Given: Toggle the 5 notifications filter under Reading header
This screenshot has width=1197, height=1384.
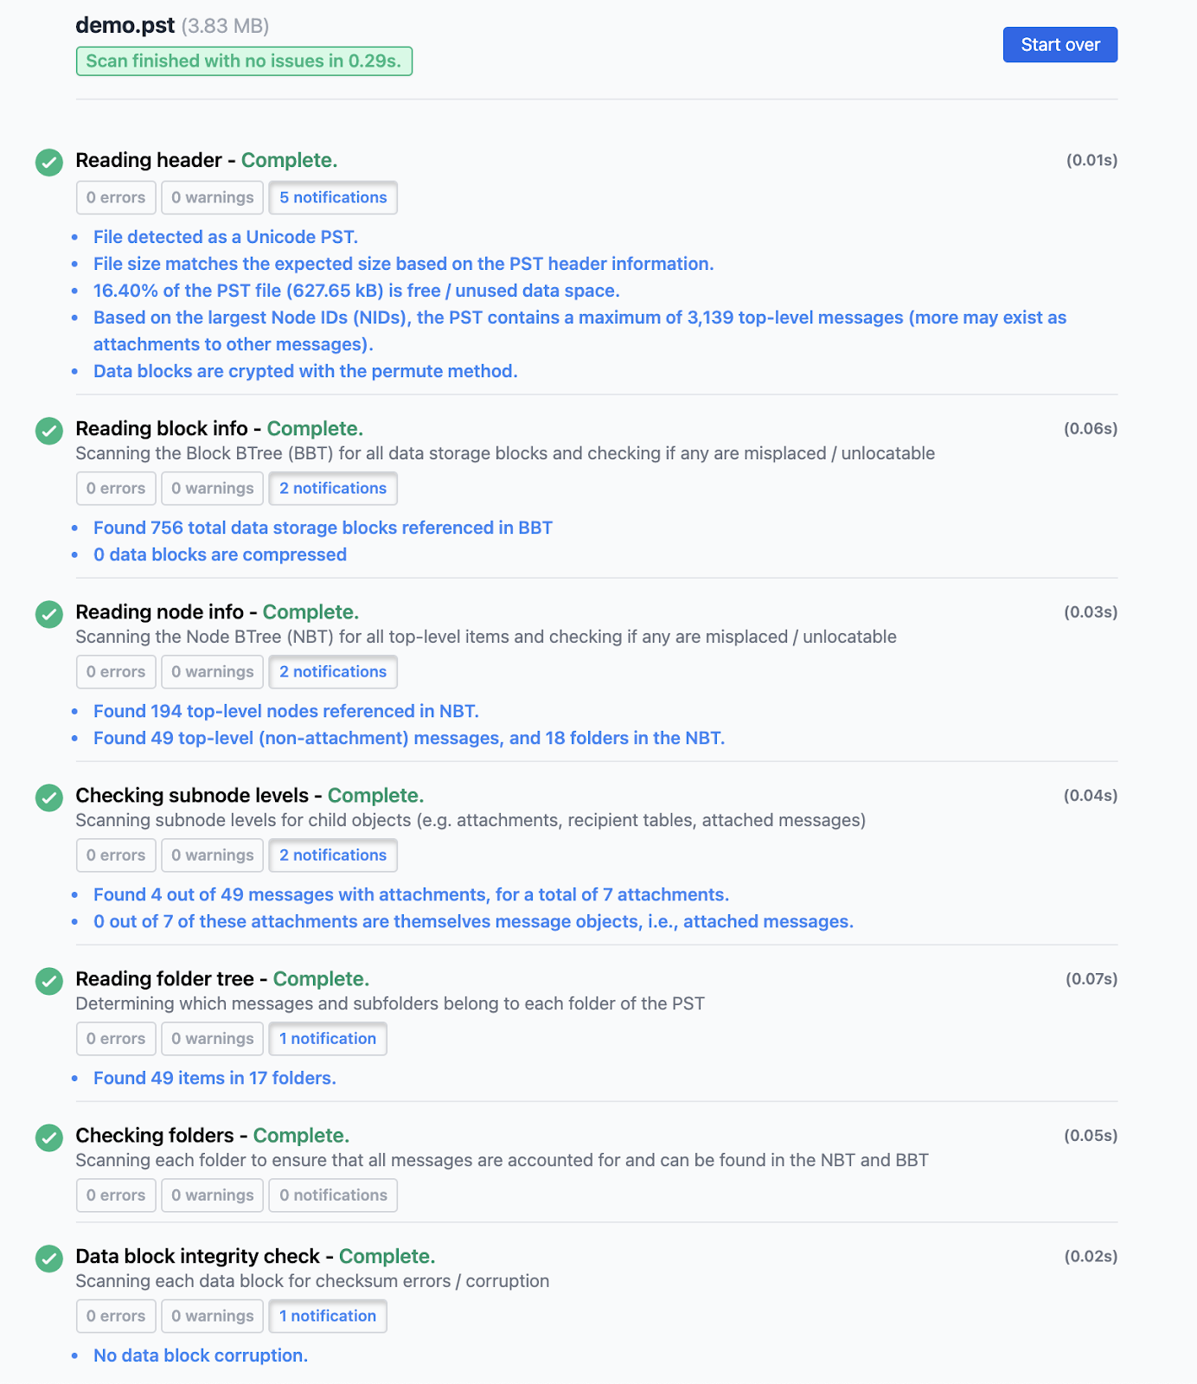Looking at the screenshot, I should click(x=333, y=198).
